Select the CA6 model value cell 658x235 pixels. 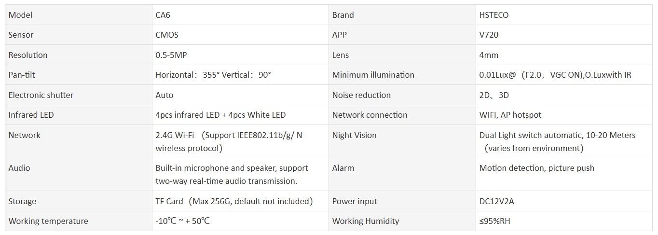click(163, 15)
